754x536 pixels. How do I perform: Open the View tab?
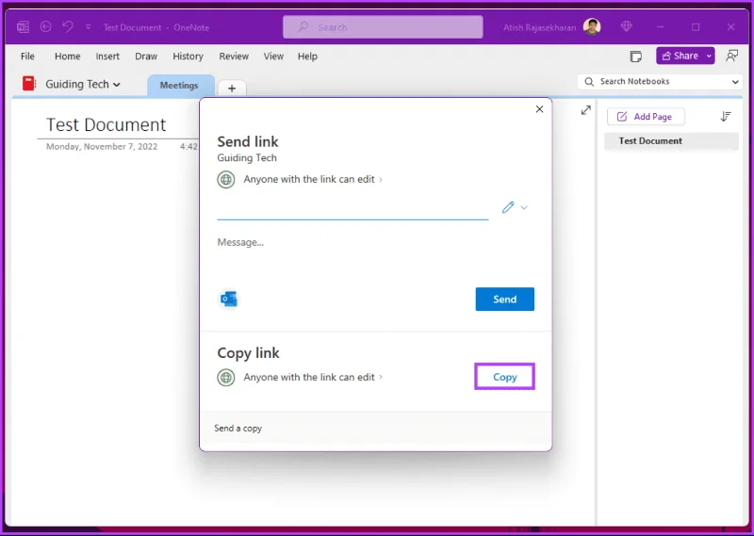(273, 57)
